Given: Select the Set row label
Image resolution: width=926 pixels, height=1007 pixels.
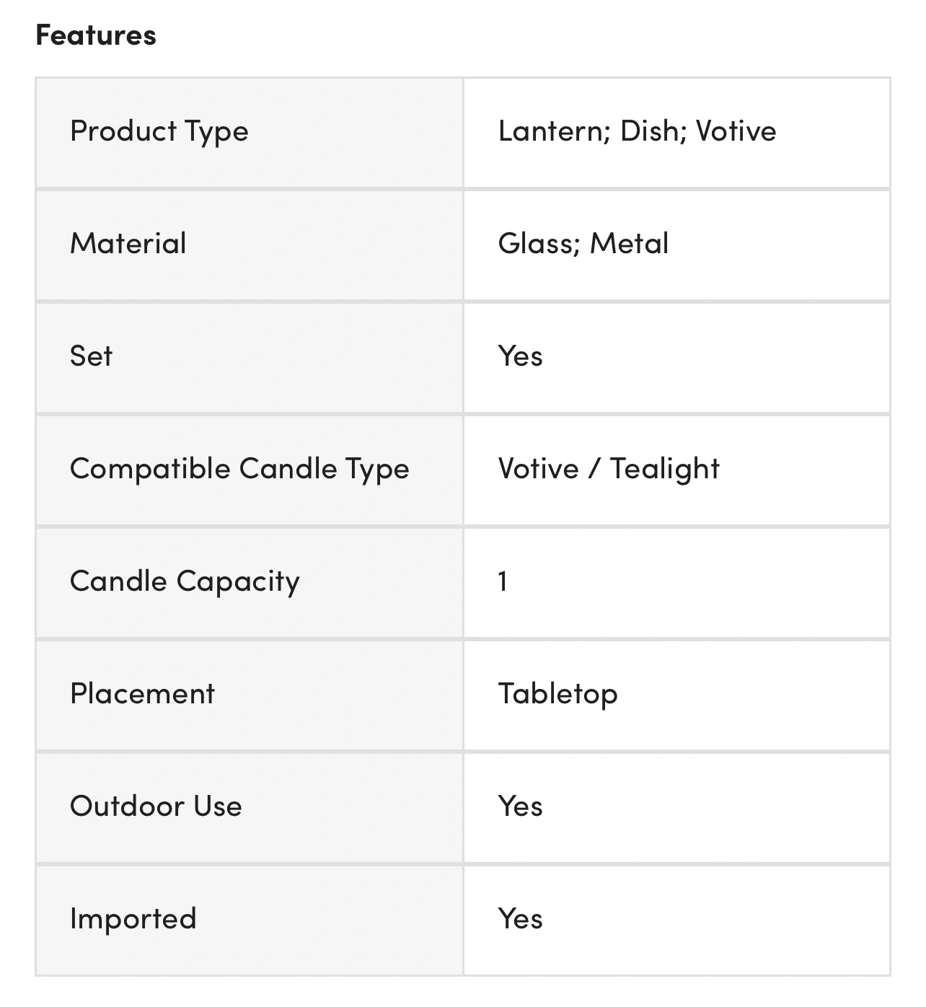Looking at the screenshot, I should pyautogui.click(x=92, y=356).
